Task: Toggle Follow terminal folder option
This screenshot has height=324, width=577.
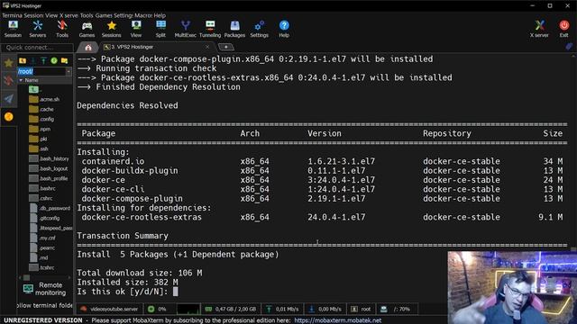Action: 44,306
